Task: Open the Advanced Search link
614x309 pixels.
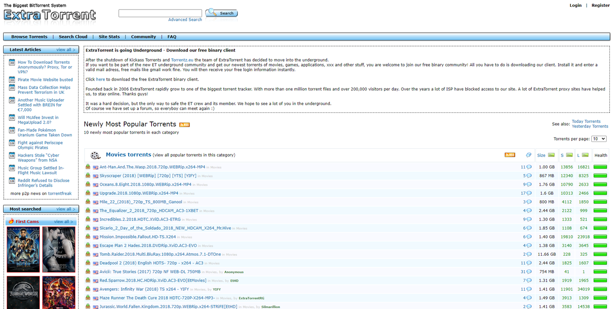Action: point(185,20)
